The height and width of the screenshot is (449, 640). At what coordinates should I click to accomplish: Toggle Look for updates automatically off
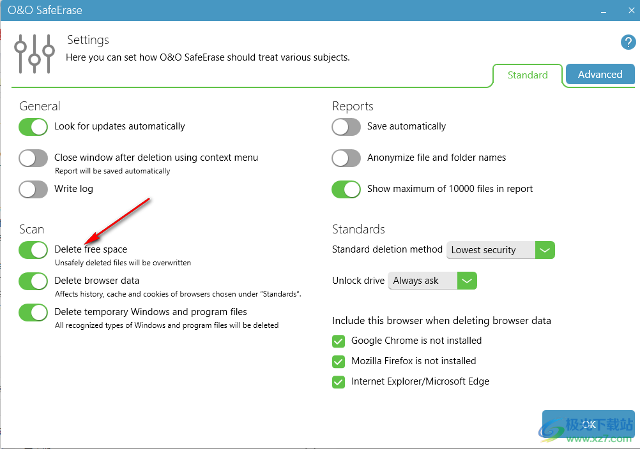click(33, 127)
